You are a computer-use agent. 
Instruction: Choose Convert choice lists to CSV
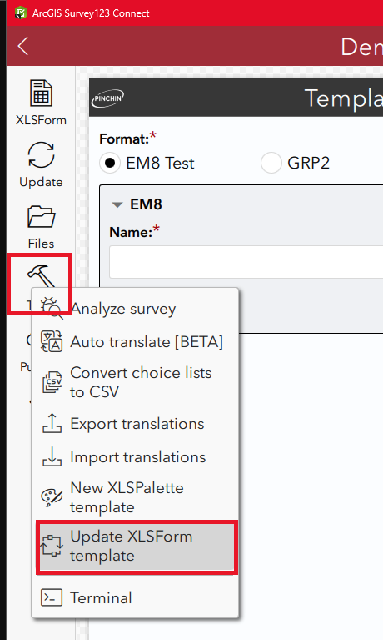pyautogui.click(x=135, y=382)
